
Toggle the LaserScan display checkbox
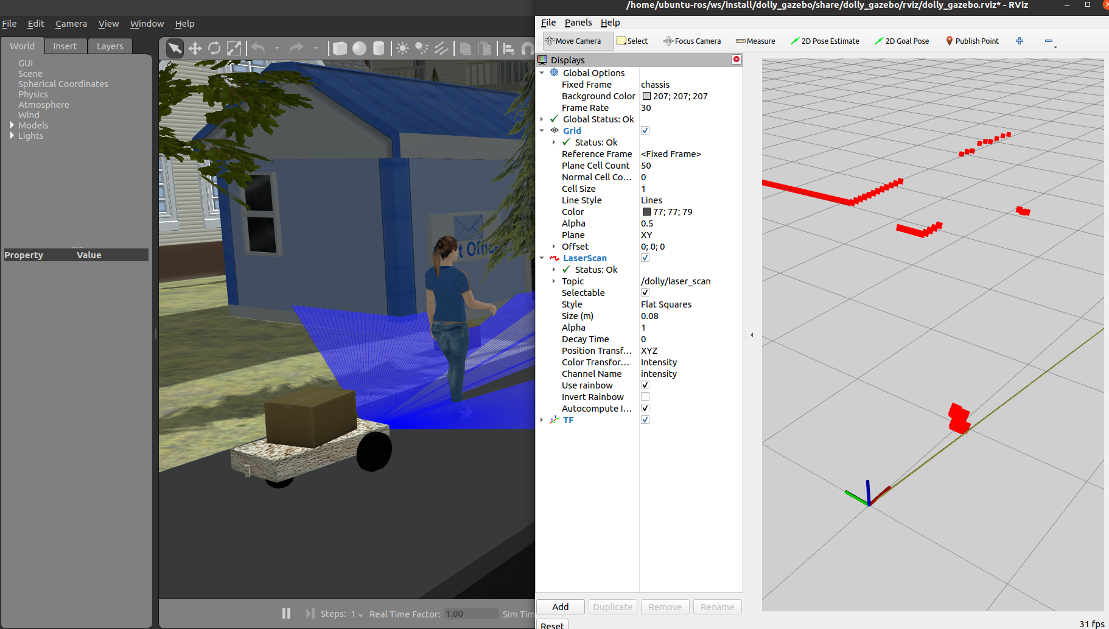pos(645,258)
